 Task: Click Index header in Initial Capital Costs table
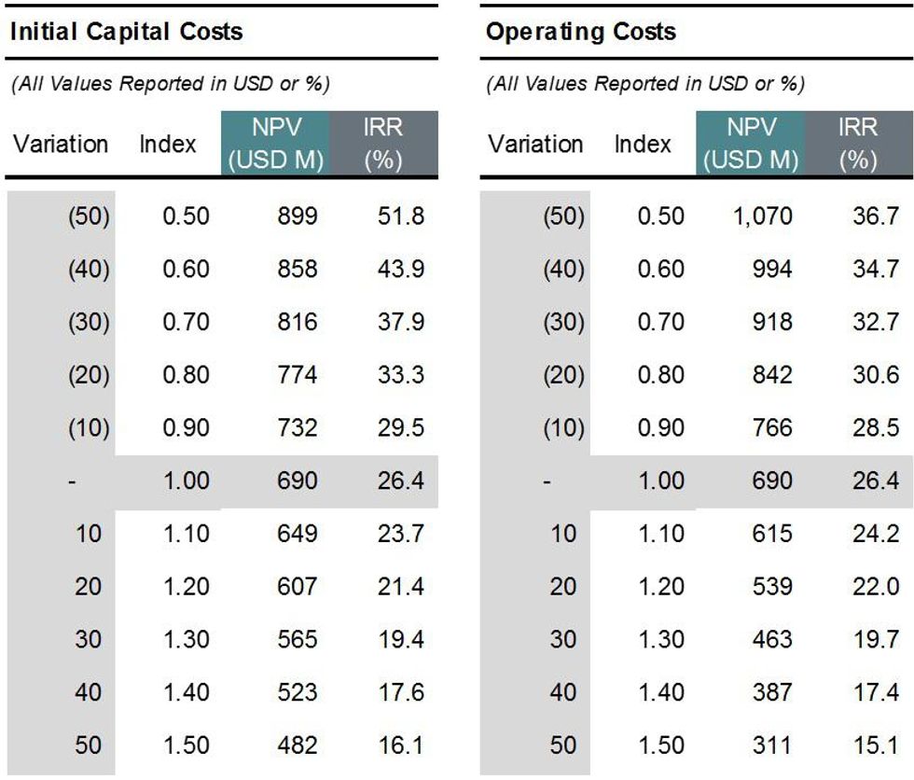pos(168,145)
